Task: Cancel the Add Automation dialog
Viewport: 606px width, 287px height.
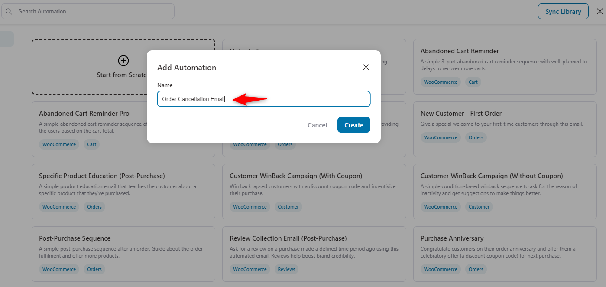Action: [x=317, y=125]
